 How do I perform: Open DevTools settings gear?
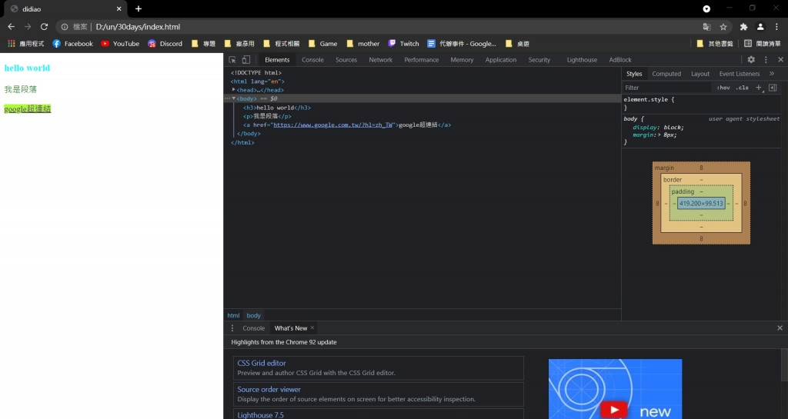751,60
